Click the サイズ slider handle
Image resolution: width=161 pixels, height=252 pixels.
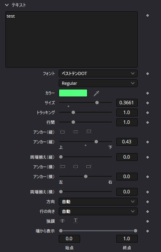pyautogui.click(x=97, y=102)
